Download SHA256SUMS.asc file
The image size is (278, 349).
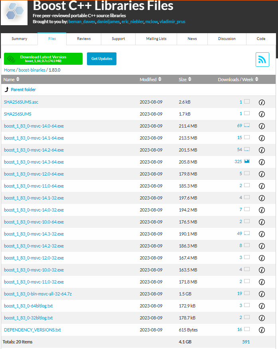pyautogui.click(x=21, y=102)
